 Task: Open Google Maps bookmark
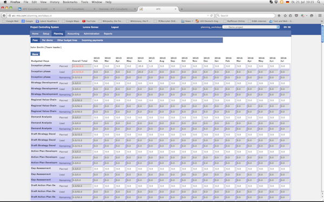click(71, 21)
